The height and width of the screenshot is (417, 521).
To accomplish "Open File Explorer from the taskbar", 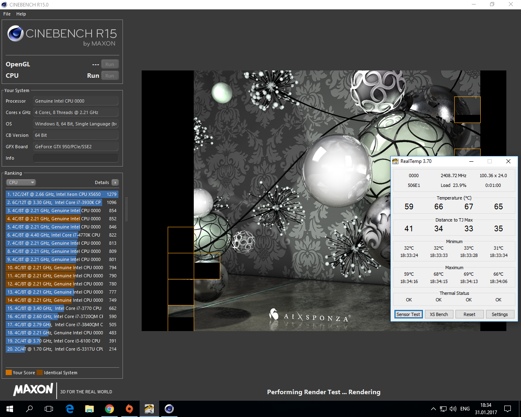I will [x=90, y=409].
